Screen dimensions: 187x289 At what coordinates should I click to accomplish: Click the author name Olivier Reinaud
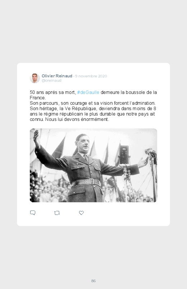point(57,76)
